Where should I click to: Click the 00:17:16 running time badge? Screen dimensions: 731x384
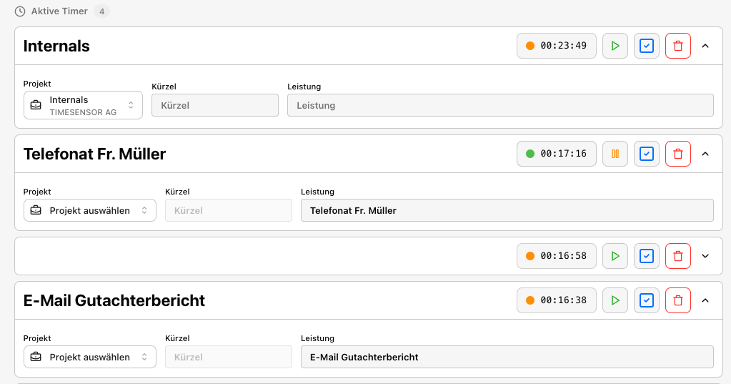[x=556, y=153]
